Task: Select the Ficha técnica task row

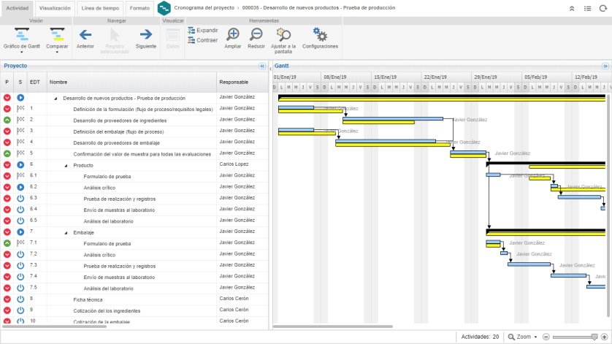Action: pyautogui.click(x=134, y=299)
